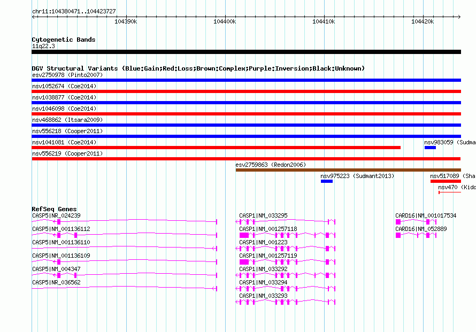Click the large 3' exon block of CASP1|NM_001257119

tap(244, 262)
